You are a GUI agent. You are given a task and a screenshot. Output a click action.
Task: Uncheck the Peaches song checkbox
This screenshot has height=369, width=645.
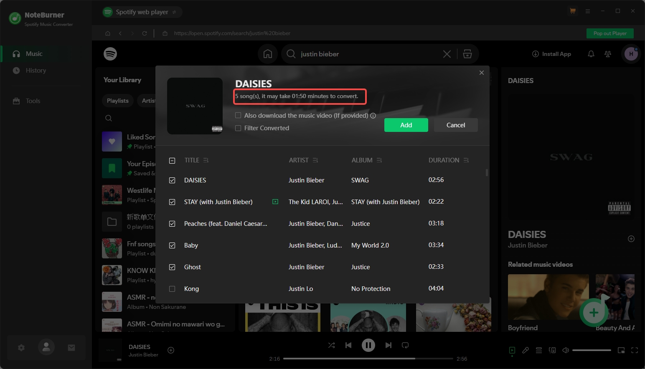point(172,224)
